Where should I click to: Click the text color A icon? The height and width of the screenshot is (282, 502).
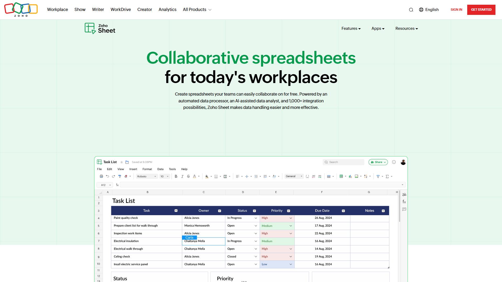pos(195,177)
